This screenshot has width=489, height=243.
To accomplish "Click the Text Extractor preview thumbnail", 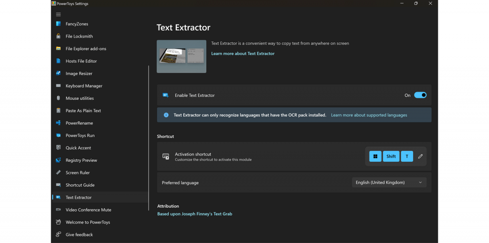I will 181,56.
